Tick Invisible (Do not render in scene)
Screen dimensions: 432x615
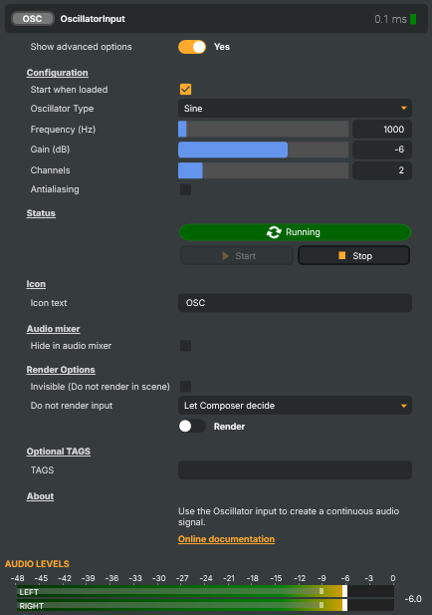(186, 387)
